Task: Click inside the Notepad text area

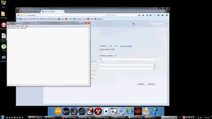Action: [x=47, y=56]
